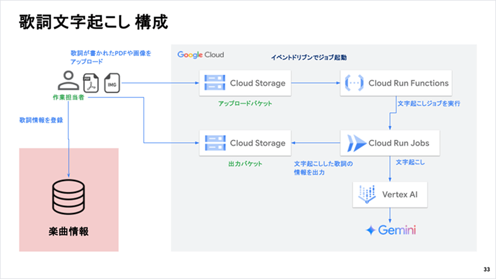Click the lower Cloud Storage text label
The width and height of the screenshot is (496, 279).
click(x=257, y=143)
